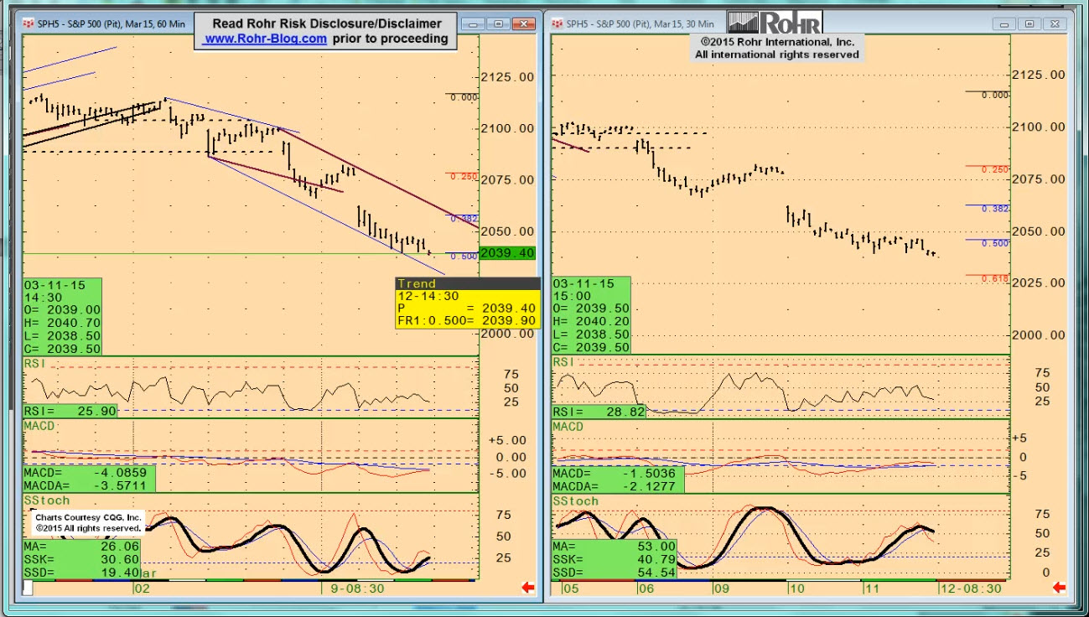Screen dimensions: 1089x617
Task: Minimize the 60 Min chart window
Action: point(477,24)
